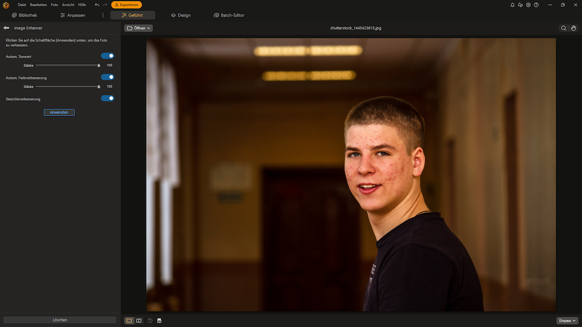
Task: Toggle Gesichtsverbesserung off
Action: (x=107, y=98)
